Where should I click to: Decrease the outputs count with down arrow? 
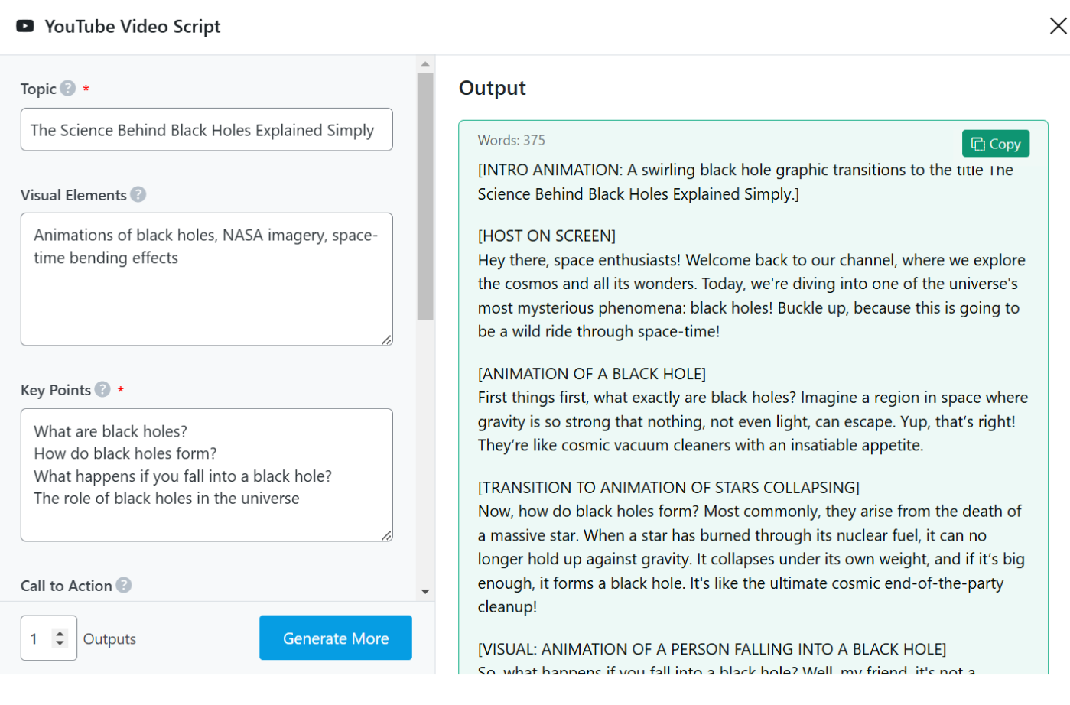(60, 643)
